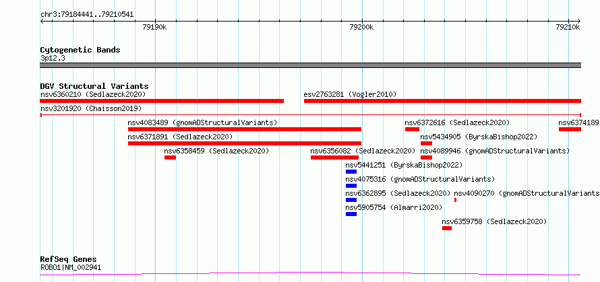Open the nsv5905754 (Almarri2020) label
The width and height of the screenshot is (600, 282).
tap(394, 207)
